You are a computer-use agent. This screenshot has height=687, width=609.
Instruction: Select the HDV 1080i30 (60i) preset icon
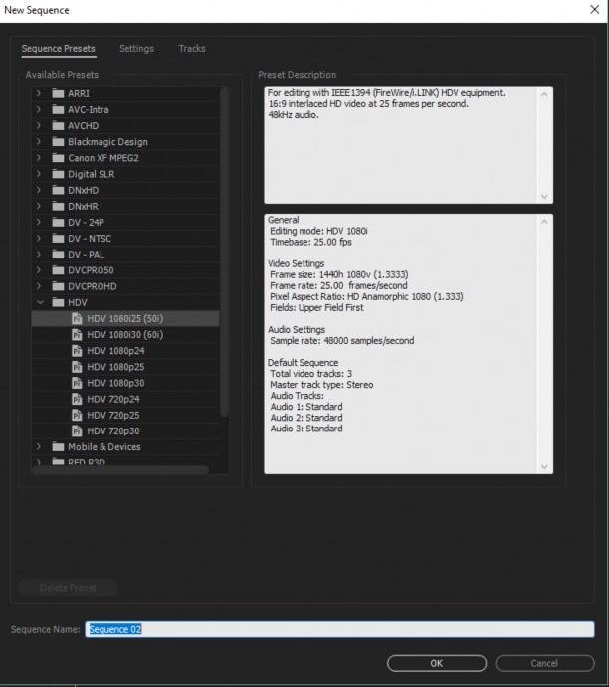point(77,335)
